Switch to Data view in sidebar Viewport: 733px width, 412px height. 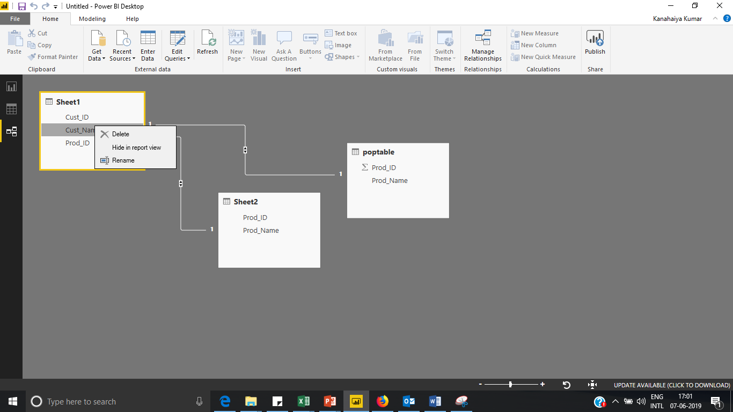[11, 109]
